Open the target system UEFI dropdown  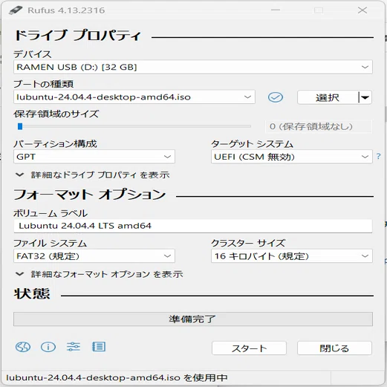pos(292,157)
